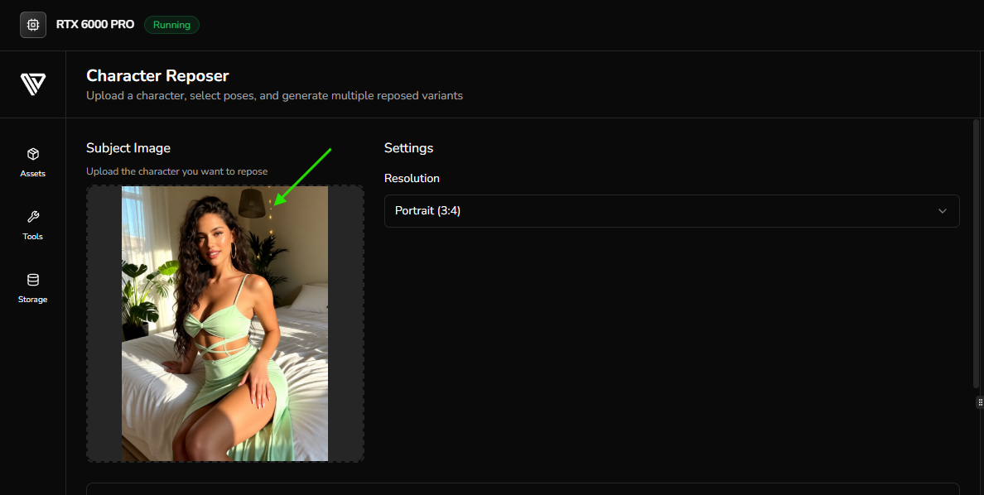This screenshot has height=495, width=984.
Task: Open Assets from the sidebar label
Action: pos(32,173)
